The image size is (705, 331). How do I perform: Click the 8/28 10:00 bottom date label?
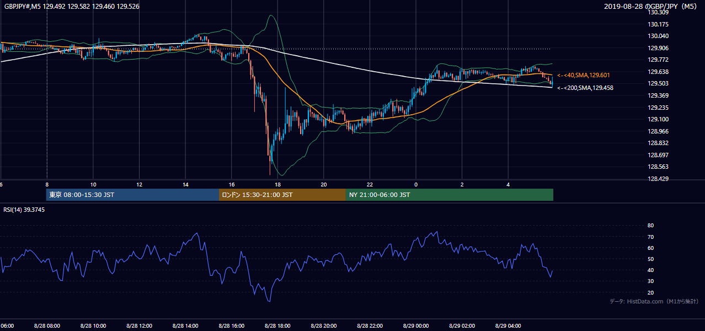click(x=93, y=325)
